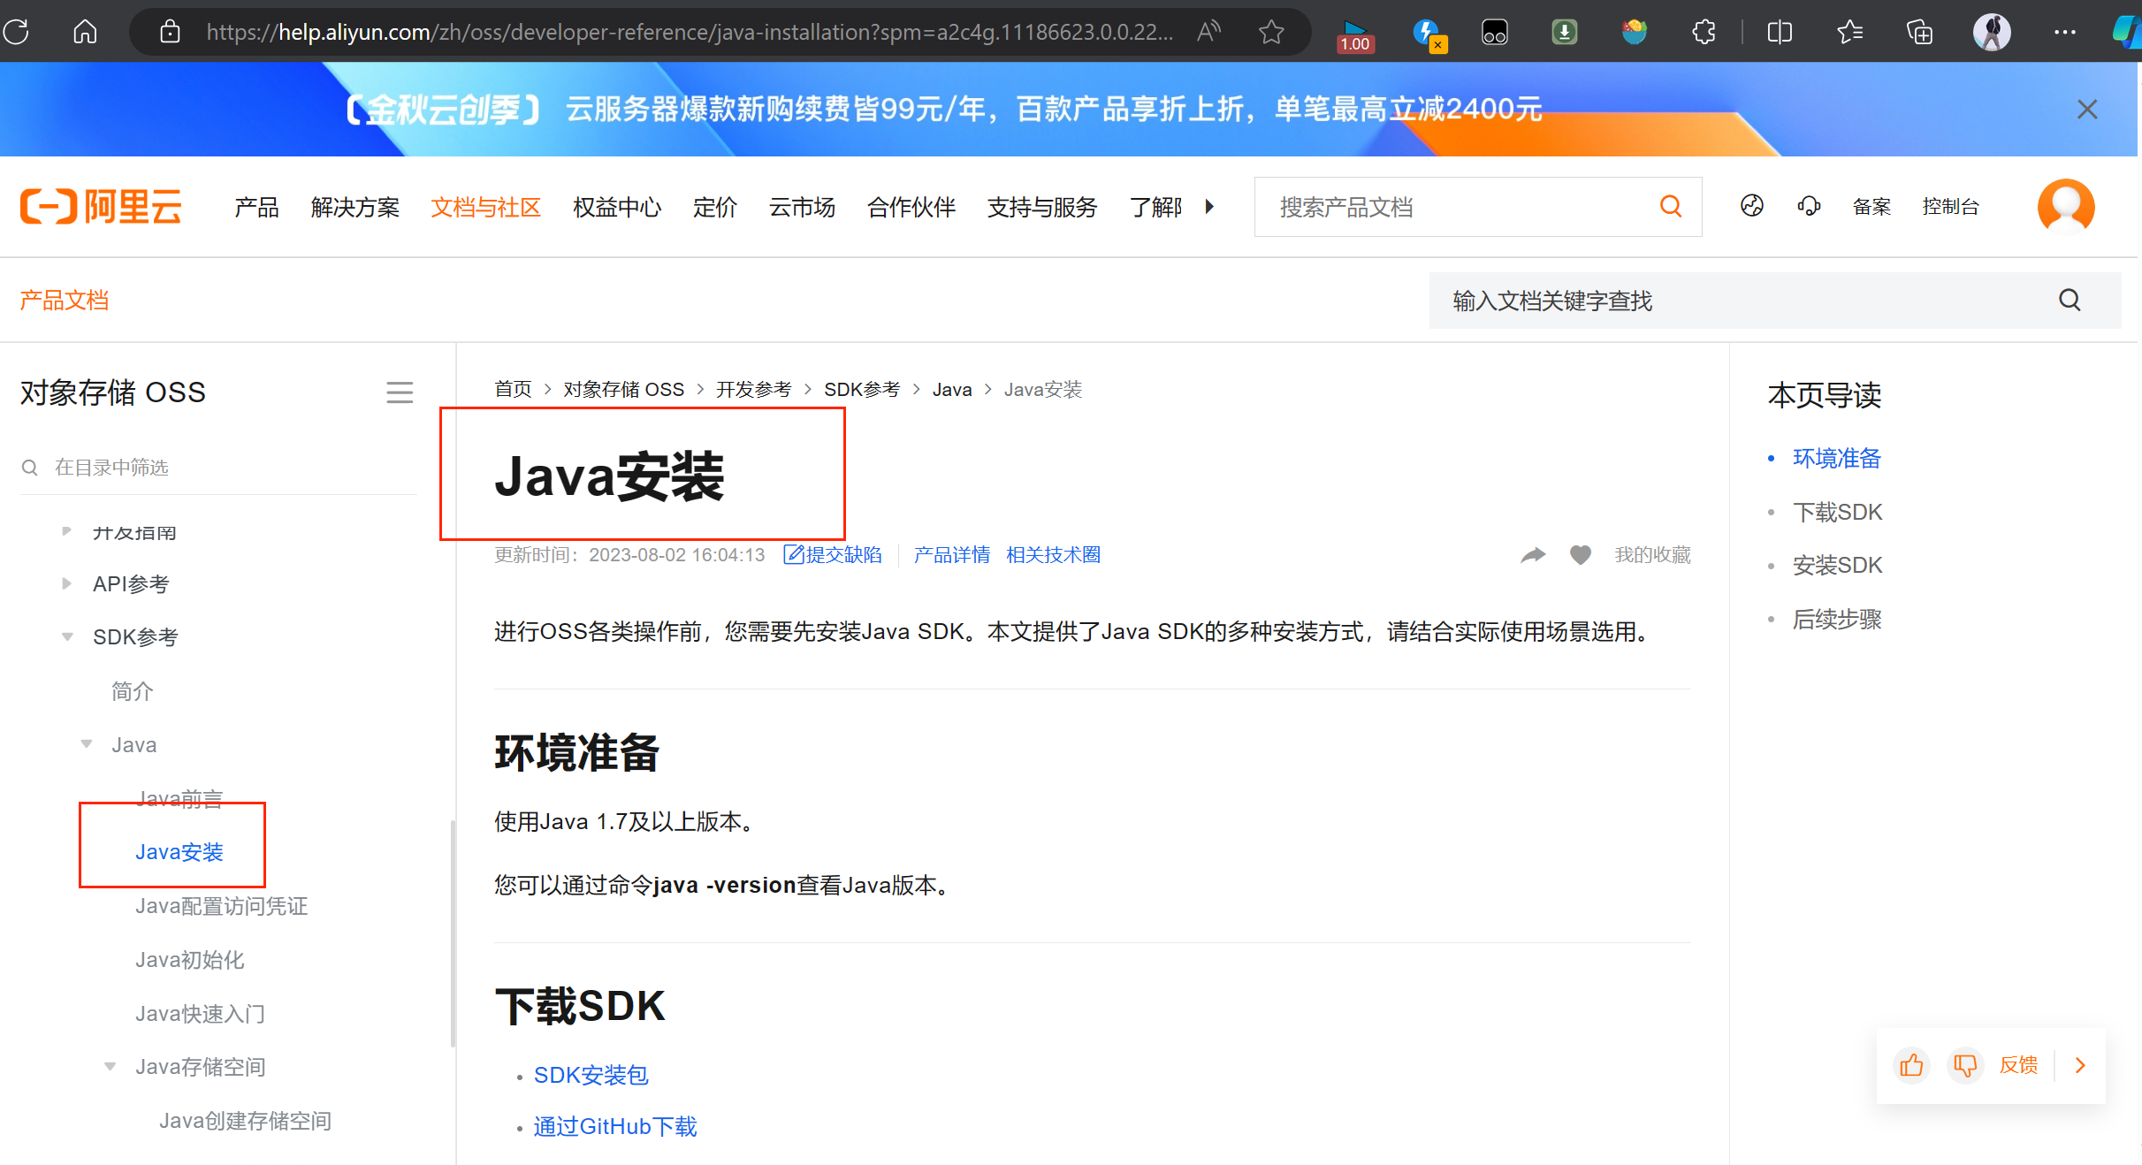Toggle split screen view icon
2142x1165 pixels.
click(x=1780, y=33)
